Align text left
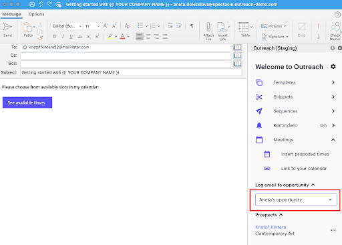Screen dimensions: 342x245 pyautogui.click(x=140, y=36)
